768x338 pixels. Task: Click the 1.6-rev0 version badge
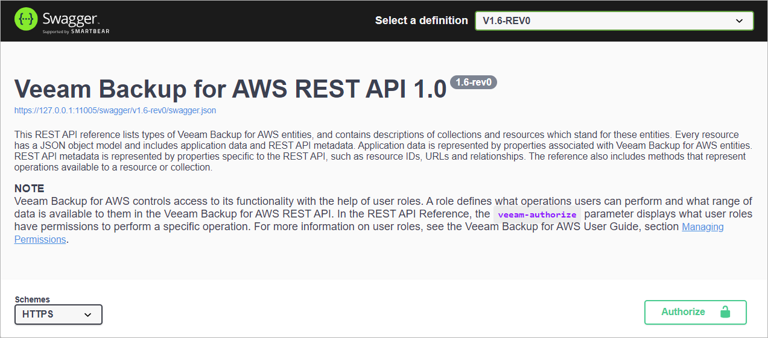tap(474, 83)
